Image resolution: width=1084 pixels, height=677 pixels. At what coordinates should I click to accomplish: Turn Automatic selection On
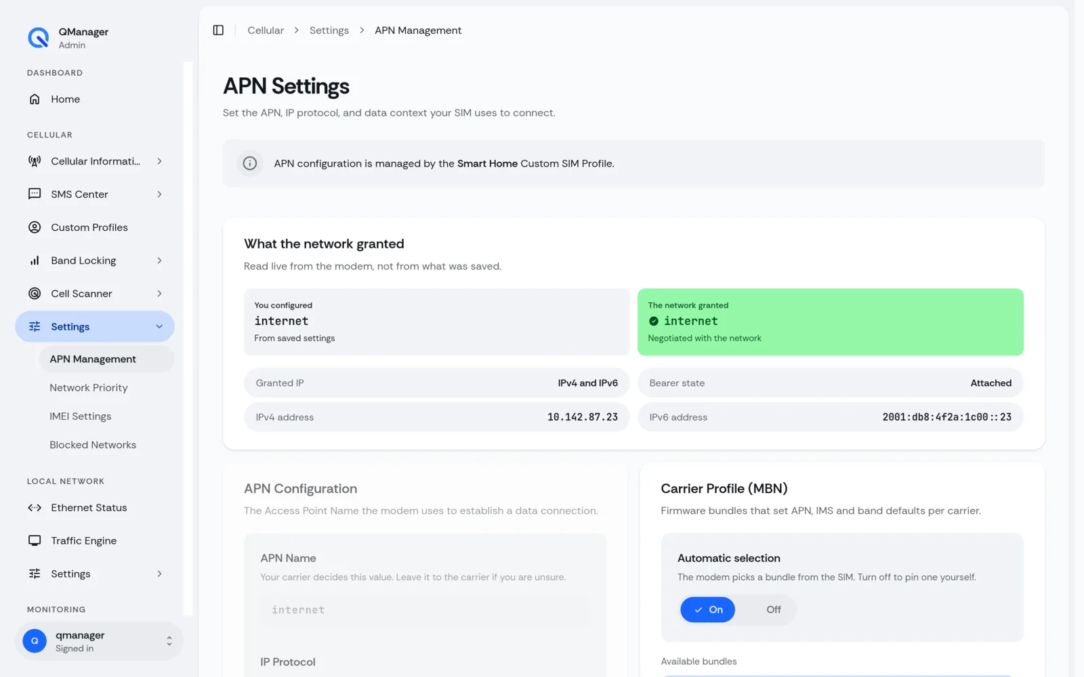(708, 610)
